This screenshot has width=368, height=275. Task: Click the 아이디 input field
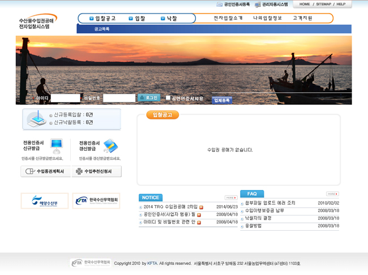click(65, 99)
